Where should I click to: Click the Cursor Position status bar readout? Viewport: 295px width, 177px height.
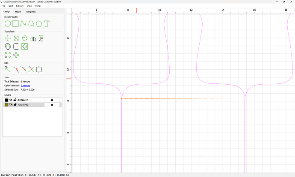pos(35,175)
